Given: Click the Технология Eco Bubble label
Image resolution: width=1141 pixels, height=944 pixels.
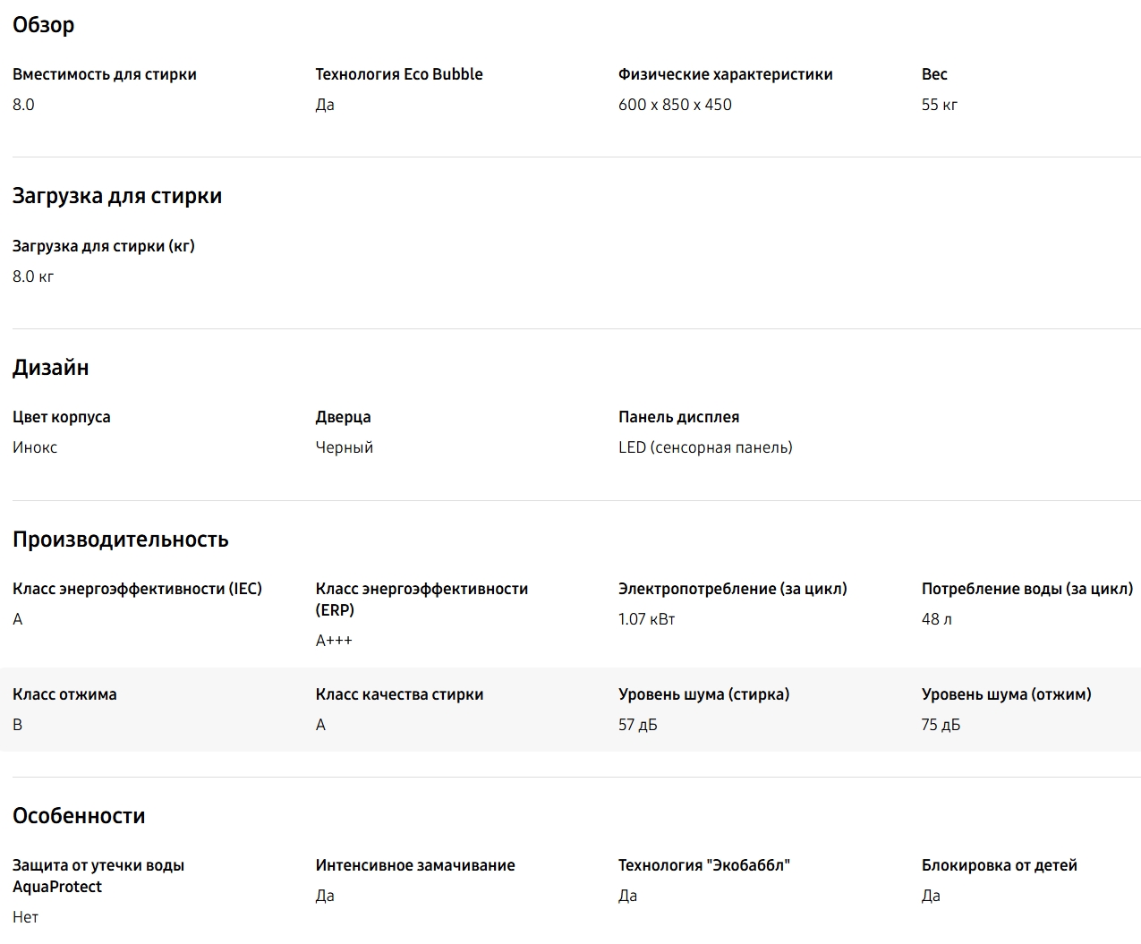Looking at the screenshot, I should click(399, 74).
